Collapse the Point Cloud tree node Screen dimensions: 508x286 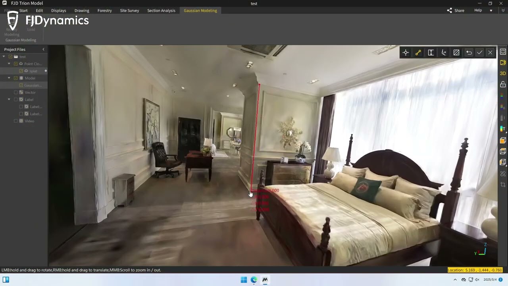click(9, 64)
